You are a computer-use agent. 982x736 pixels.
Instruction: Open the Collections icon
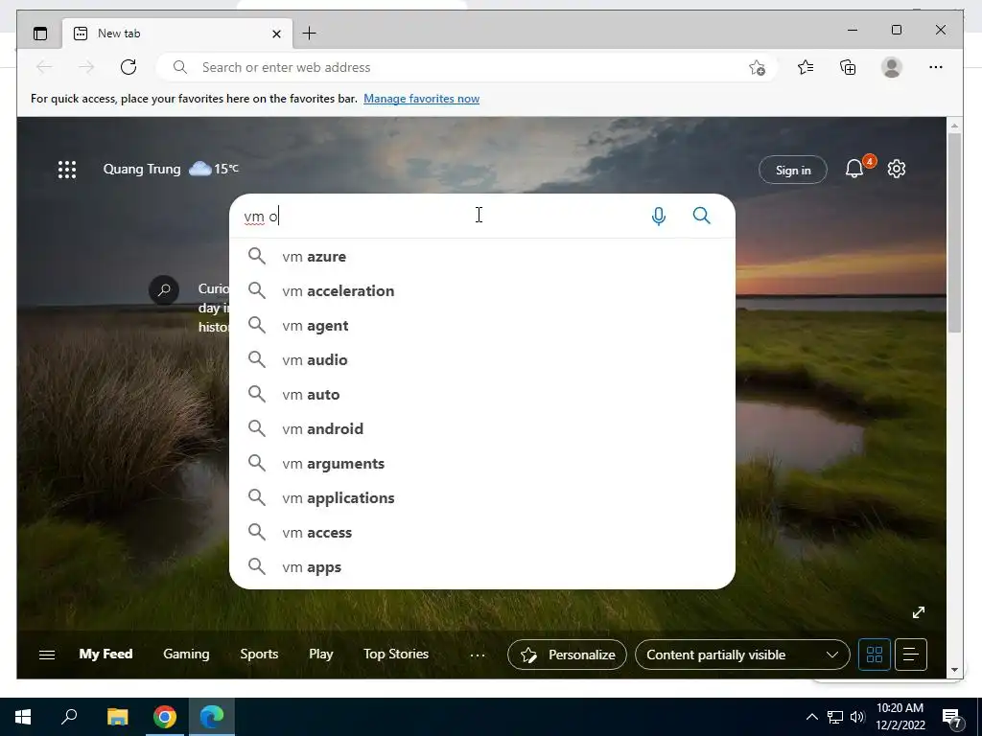click(x=848, y=67)
